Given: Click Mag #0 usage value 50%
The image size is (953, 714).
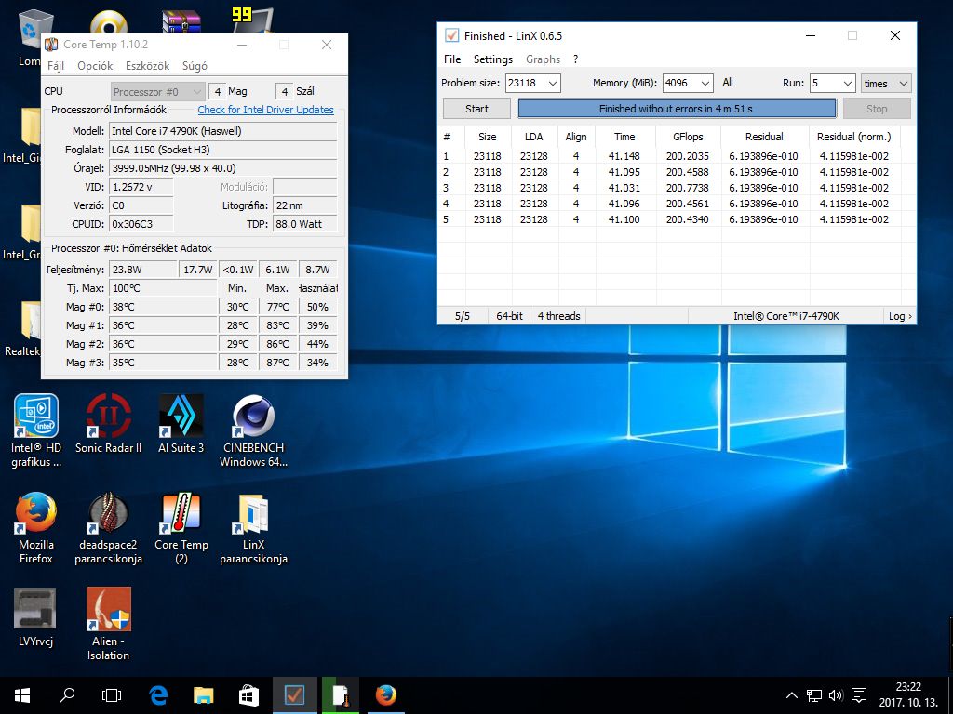Looking at the screenshot, I should coord(318,307).
